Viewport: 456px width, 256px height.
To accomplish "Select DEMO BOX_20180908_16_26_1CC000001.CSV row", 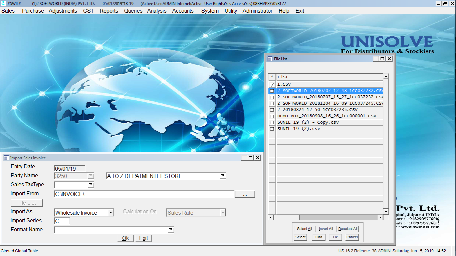I will click(x=330, y=116).
